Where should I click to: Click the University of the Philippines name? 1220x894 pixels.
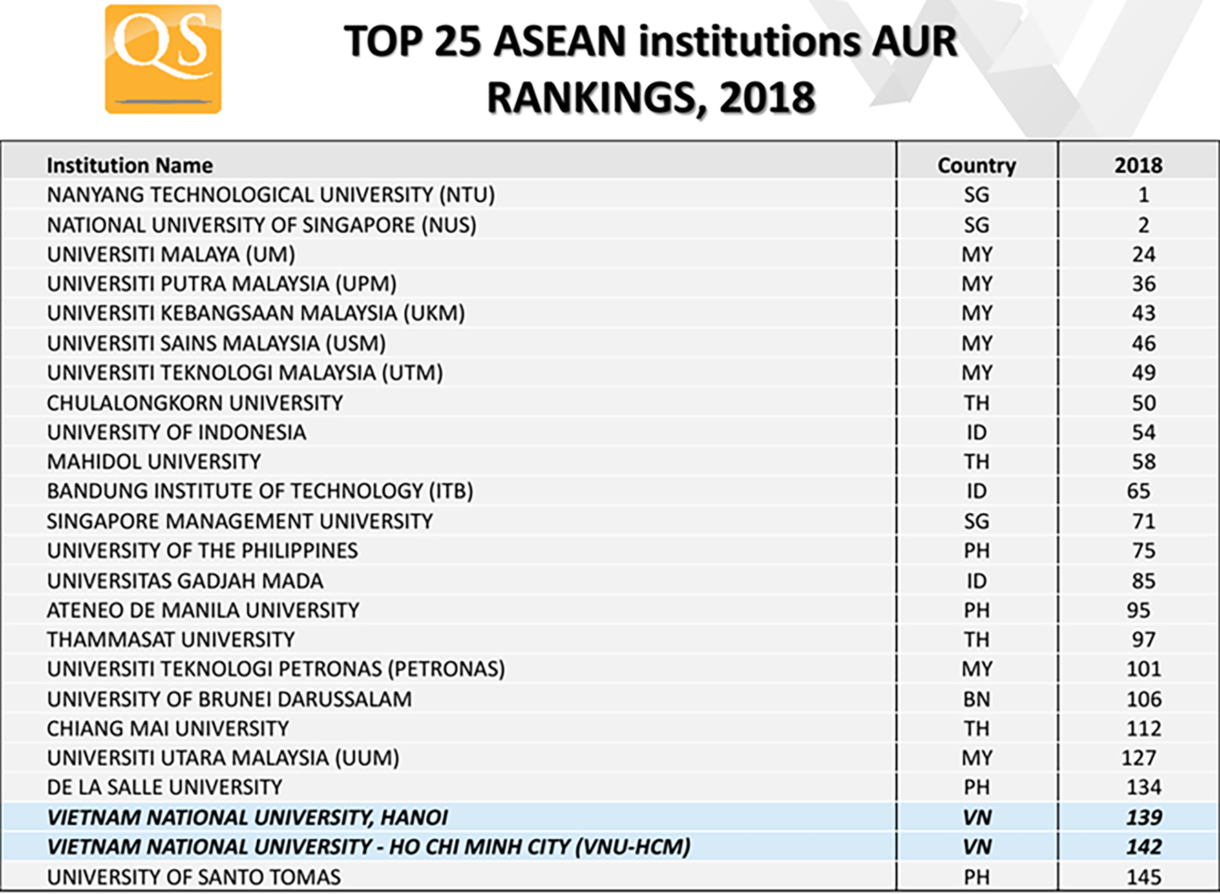point(202,551)
